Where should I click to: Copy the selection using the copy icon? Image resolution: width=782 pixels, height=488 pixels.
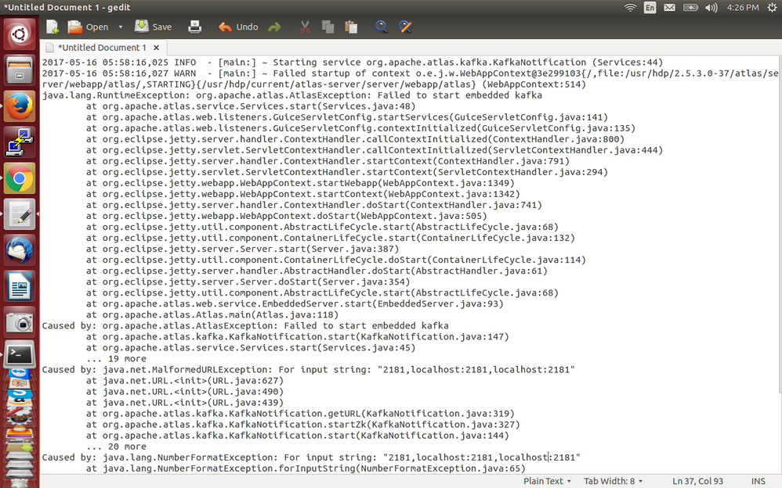(x=328, y=27)
